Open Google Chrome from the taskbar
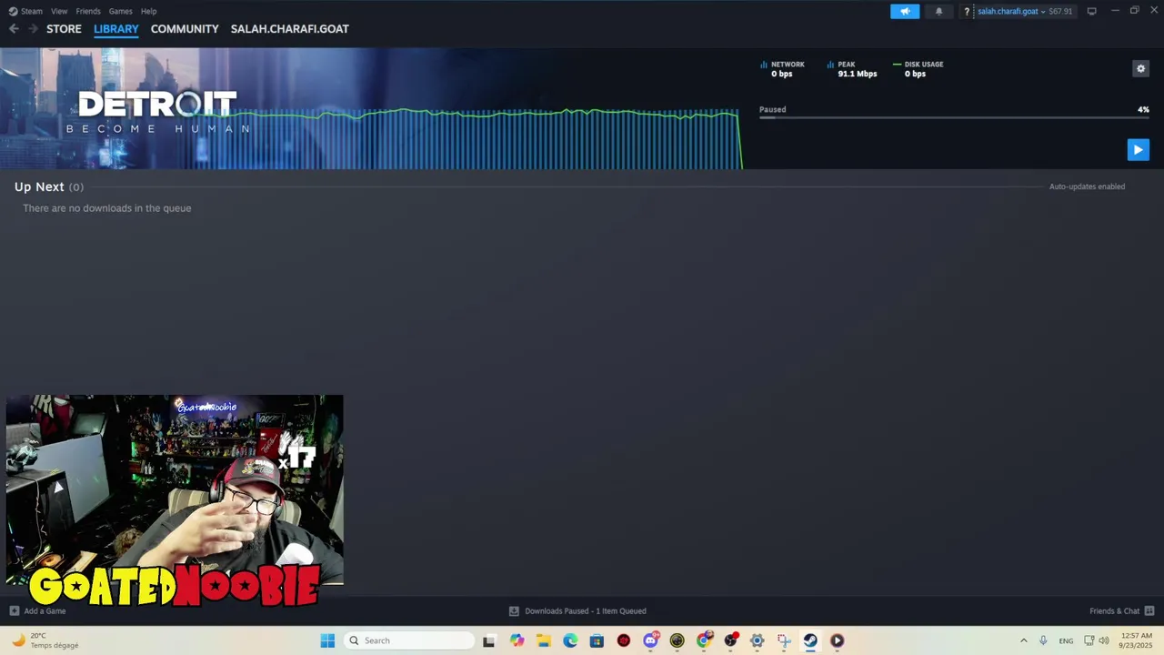 [x=704, y=640]
